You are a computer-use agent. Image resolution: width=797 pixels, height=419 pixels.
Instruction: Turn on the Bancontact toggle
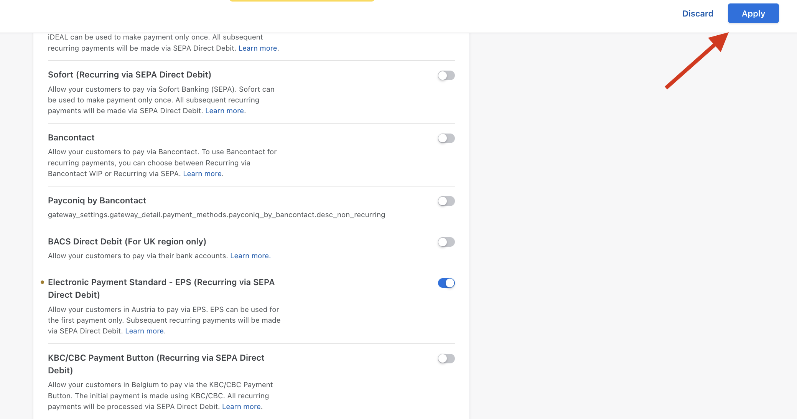pos(446,138)
